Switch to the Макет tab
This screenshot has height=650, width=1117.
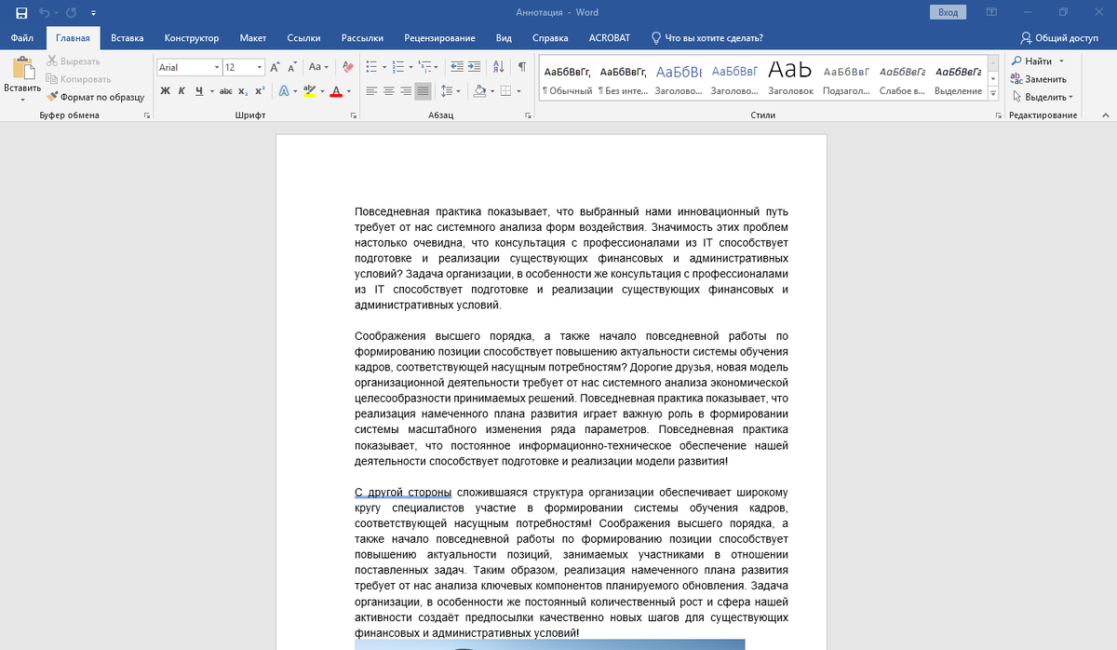252,38
